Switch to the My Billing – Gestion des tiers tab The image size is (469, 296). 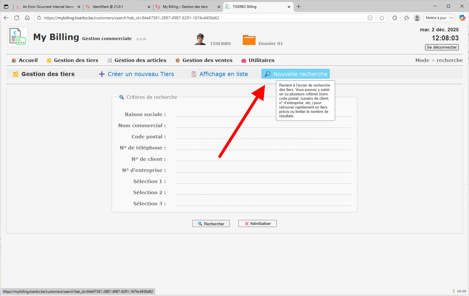(185, 6)
